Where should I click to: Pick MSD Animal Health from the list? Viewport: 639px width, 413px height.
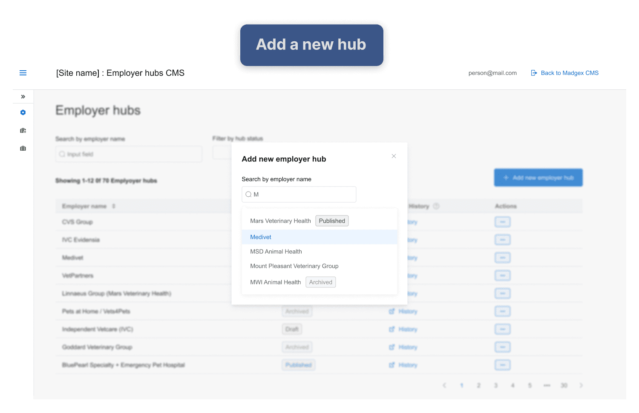click(x=319, y=252)
